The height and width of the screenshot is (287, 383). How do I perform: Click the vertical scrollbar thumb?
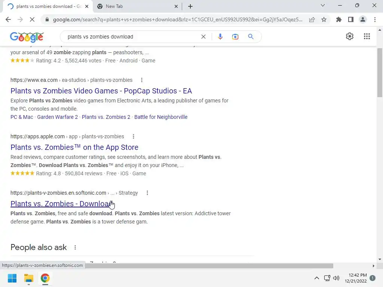point(379,73)
